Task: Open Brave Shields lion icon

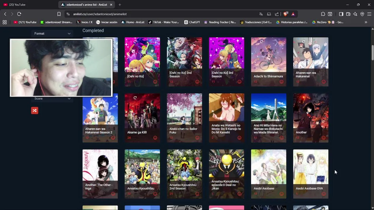Action: 285,14
